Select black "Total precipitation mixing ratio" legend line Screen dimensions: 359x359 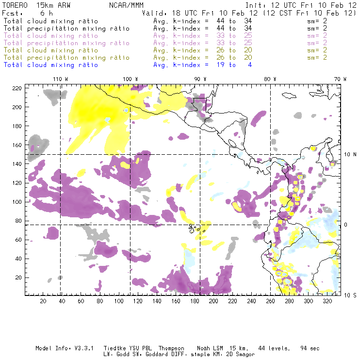[x=66, y=29]
